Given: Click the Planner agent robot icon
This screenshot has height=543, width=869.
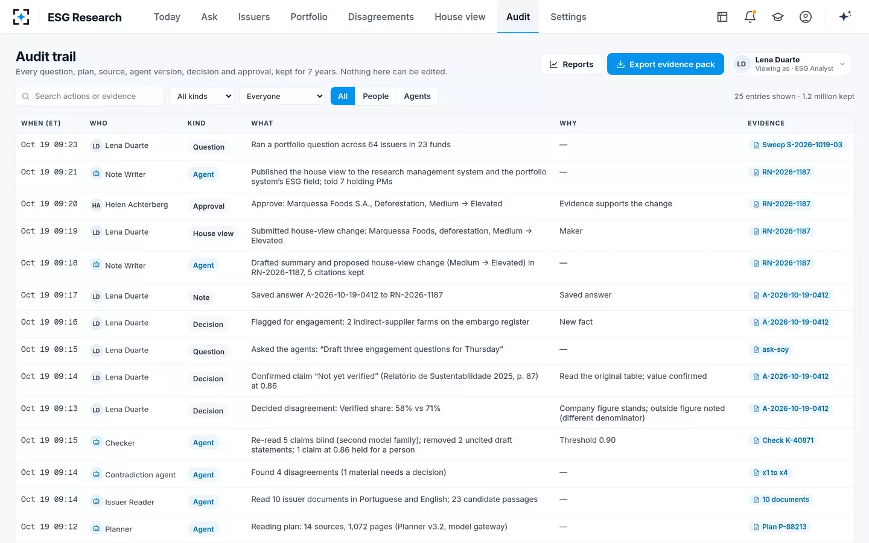Looking at the screenshot, I should coord(96,529).
